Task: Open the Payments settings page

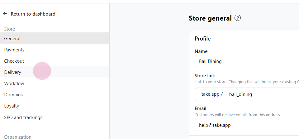Action: pyautogui.click(x=55, y=50)
